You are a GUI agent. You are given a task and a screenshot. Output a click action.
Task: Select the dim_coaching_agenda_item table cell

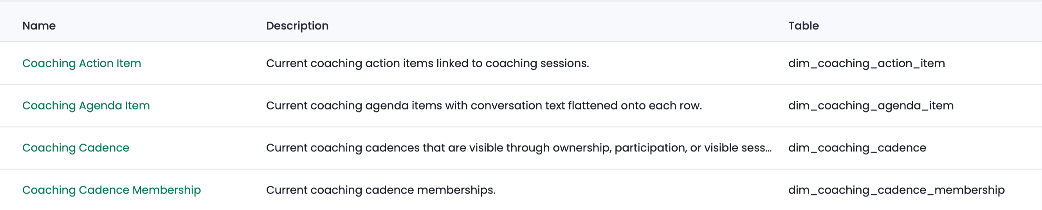coord(871,106)
